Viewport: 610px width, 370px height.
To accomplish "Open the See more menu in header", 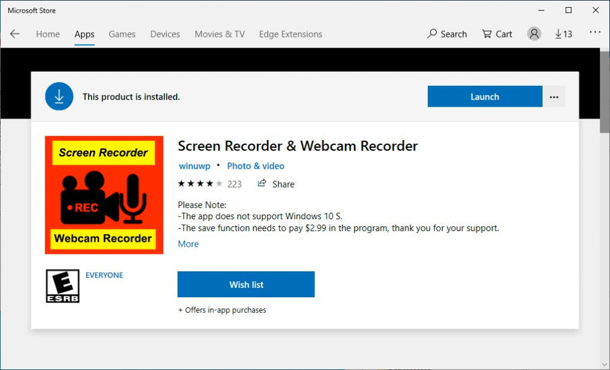I will coord(595,32).
